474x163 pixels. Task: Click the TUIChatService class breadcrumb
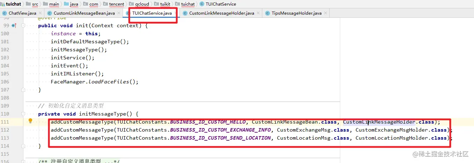221,4
